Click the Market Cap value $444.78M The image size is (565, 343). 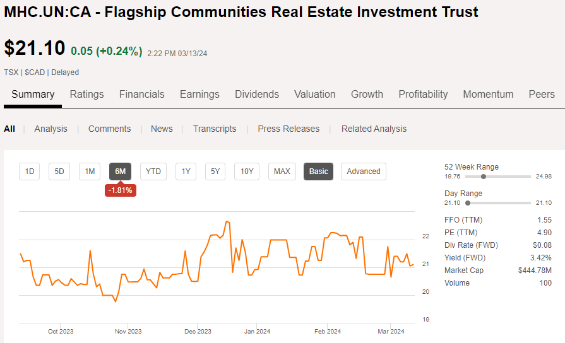(535, 270)
